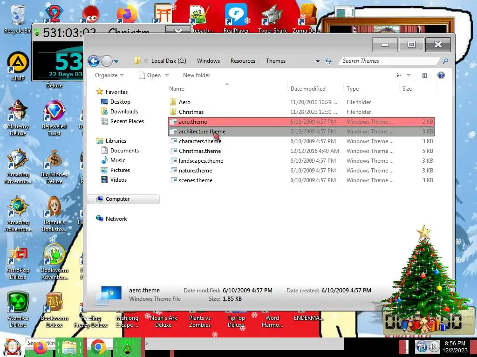Click the volume speaker tray icon
This screenshot has width=477, height=357.
434,347
